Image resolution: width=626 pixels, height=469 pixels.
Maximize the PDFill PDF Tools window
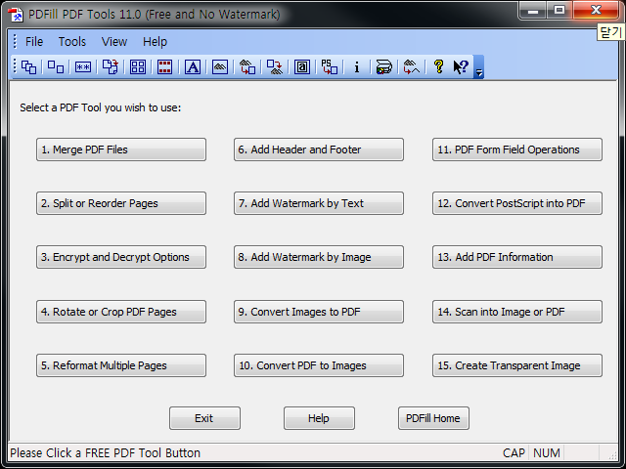click(559, 11)
